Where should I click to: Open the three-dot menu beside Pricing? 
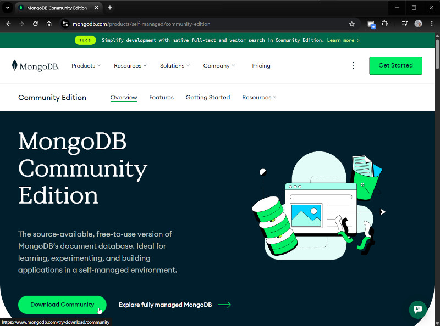pyautogui.click(x=353, y=66)
